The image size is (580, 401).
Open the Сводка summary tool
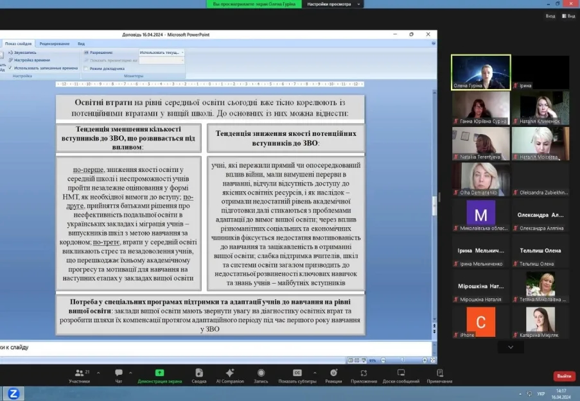[x=199, y=375]
